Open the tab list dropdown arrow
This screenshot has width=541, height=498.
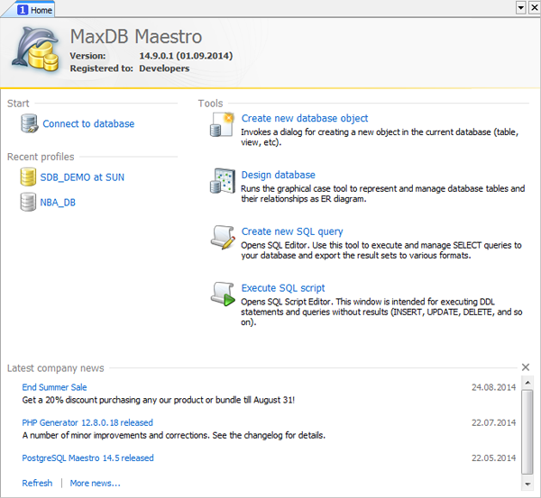520,7
